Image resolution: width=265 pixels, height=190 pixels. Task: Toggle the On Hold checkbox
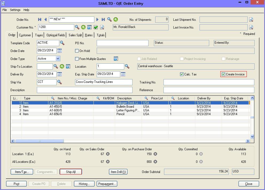tap(77, 51)
